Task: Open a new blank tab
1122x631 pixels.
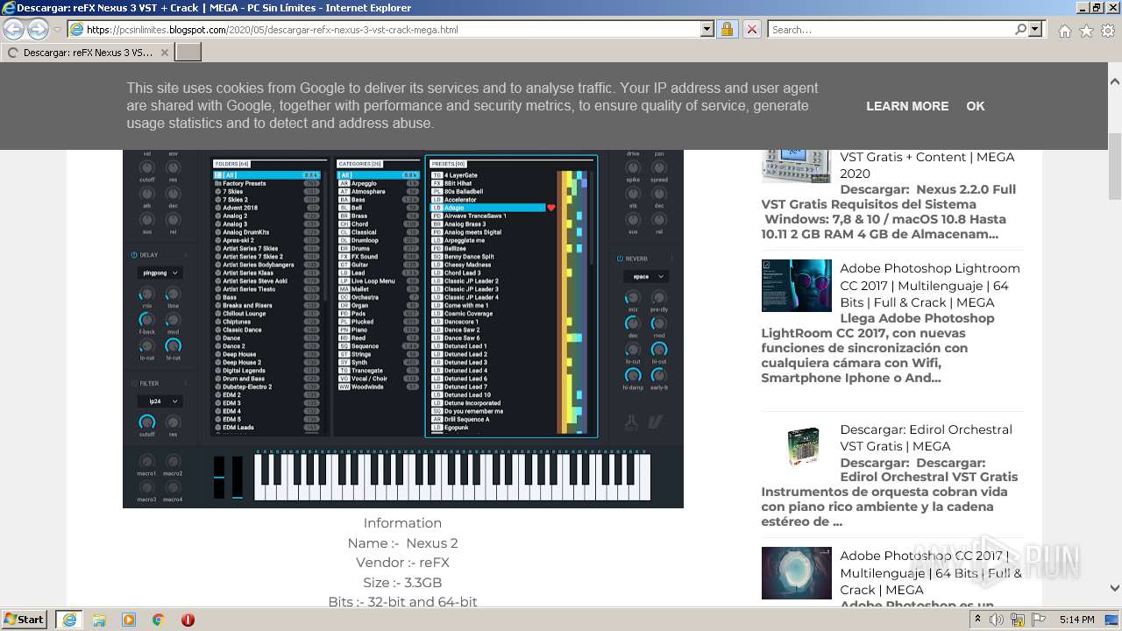Action: [x=188, y=53]
